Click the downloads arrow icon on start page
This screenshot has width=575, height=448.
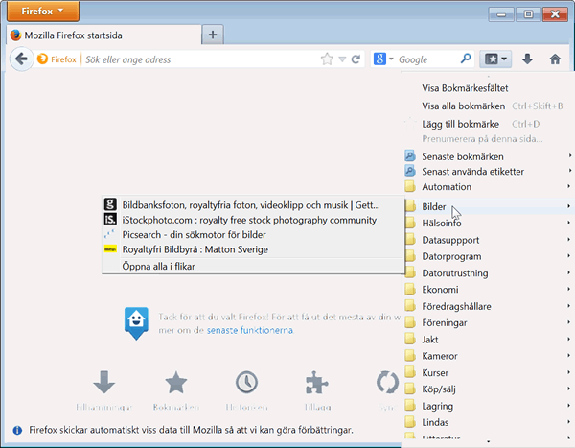(x=104, y=382)
